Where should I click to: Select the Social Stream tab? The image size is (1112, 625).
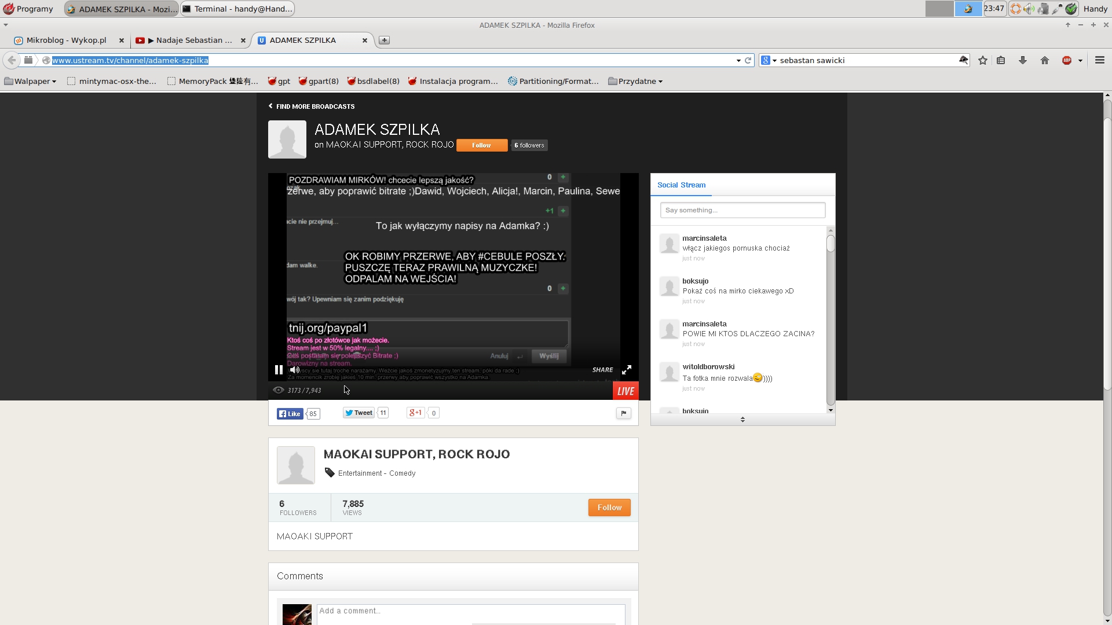pos(681,185)
